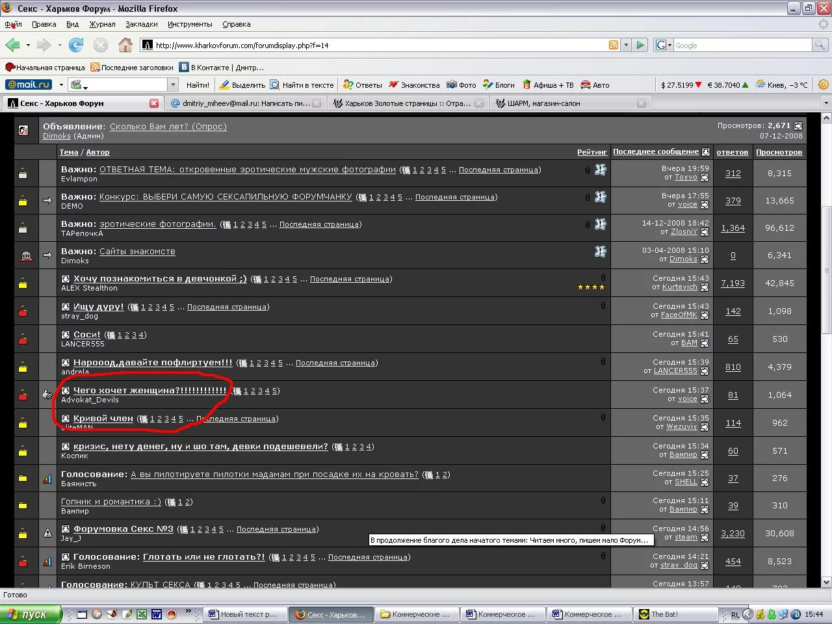Click Выделить highlighter toolbar button
This screenshot has height=624, width=832.
click(242, 85)
